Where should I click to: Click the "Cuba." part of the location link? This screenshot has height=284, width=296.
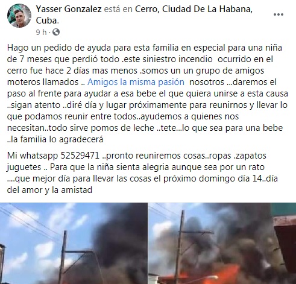[48, 21]
